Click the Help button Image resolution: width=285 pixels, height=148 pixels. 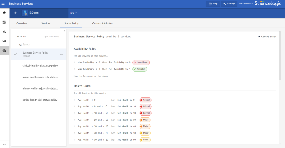point(213,4)
